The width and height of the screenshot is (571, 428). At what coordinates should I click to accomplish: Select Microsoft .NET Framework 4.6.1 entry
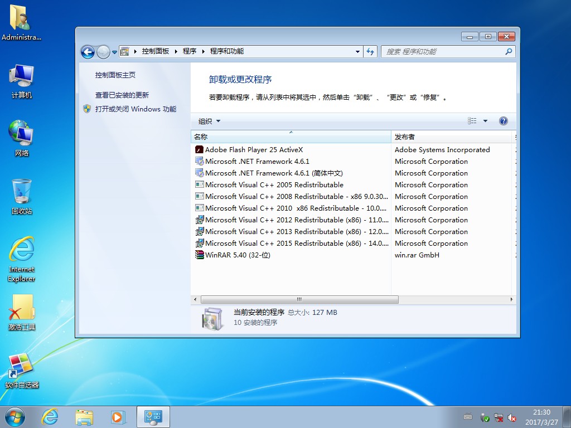[257, 161]
